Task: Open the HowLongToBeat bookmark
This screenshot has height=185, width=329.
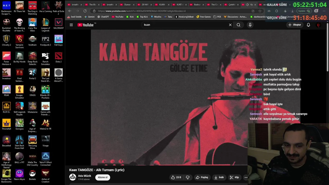Action: coord(184,17)
